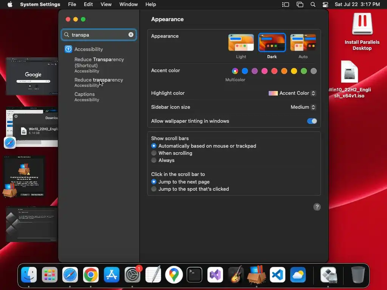387x290 pixels.
Task: Switch to the Google Chrome Stage Manager thumbnail
Action: click(32, 76)
